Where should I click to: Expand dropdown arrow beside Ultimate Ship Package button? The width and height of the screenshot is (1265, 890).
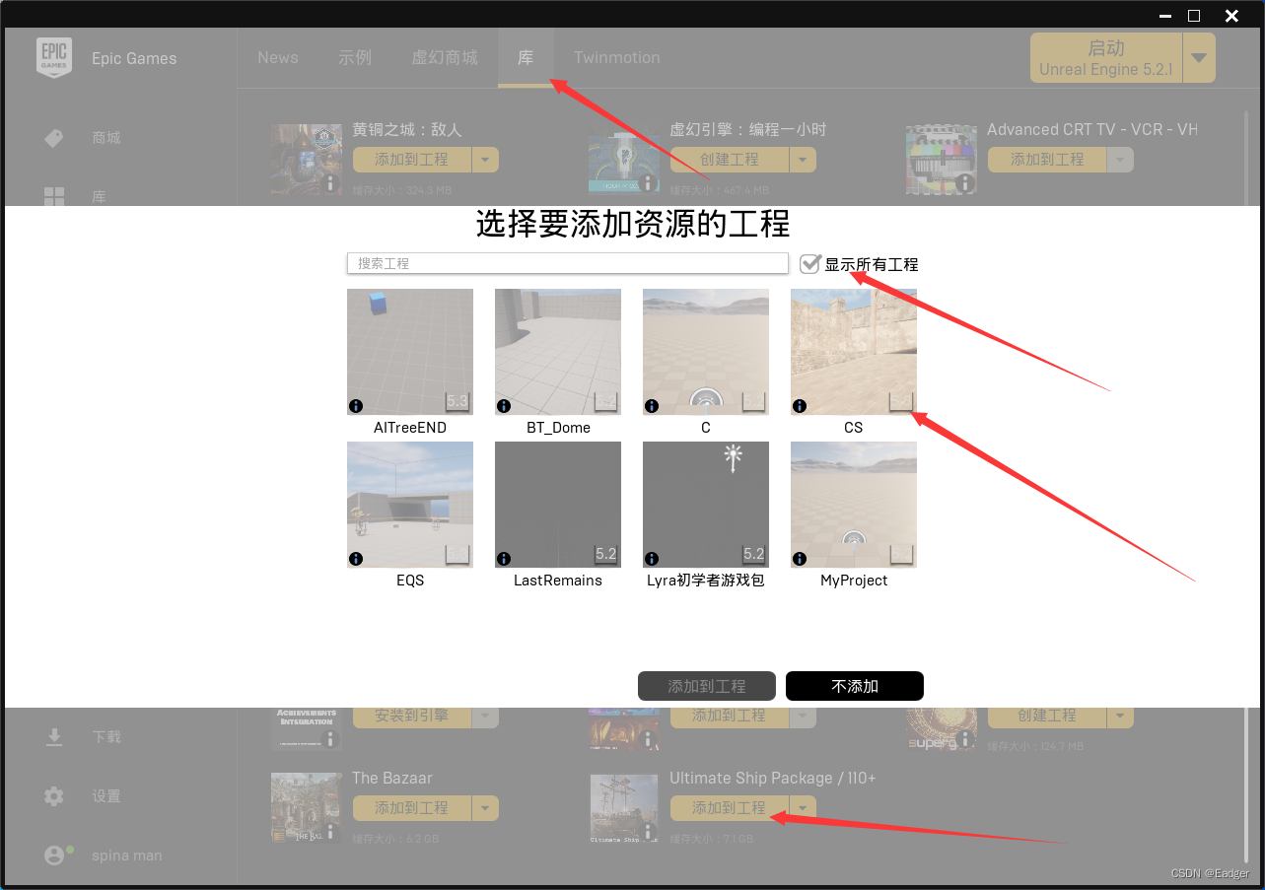pos(803,808)
